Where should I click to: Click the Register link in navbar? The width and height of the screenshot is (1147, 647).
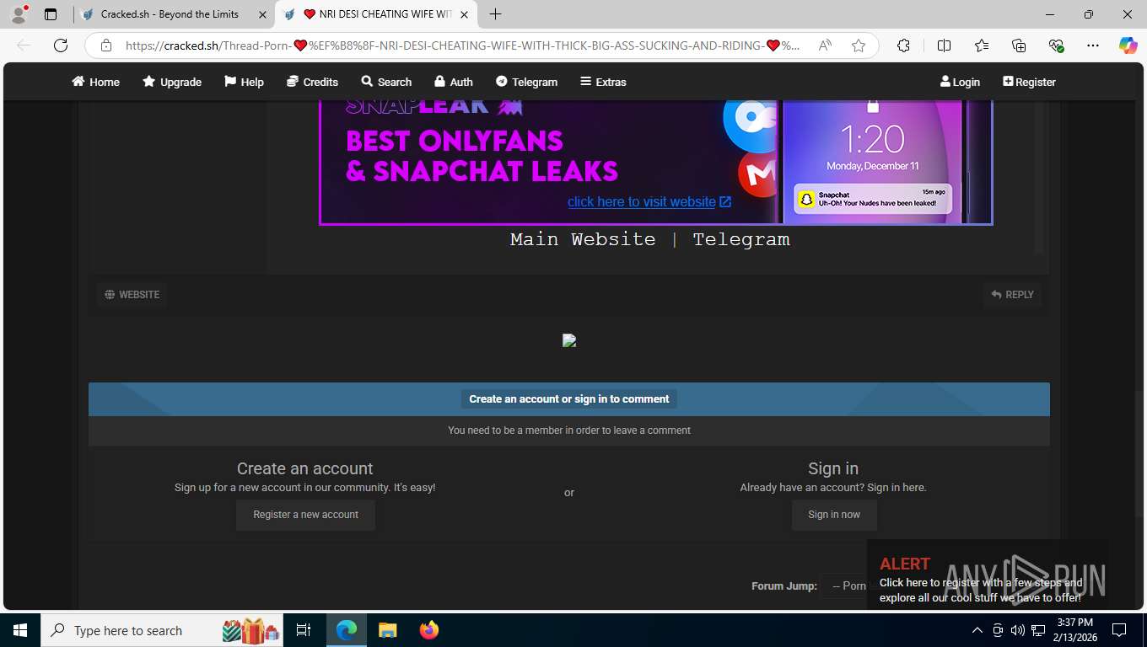1029,82
